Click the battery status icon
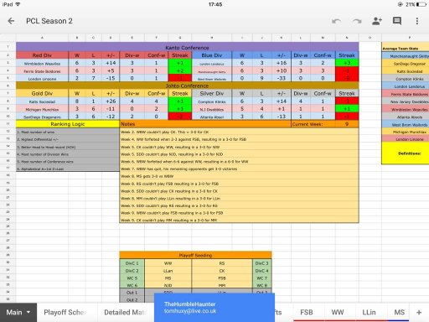This screenshot has width=429, height=322. (x=421, y=4)
